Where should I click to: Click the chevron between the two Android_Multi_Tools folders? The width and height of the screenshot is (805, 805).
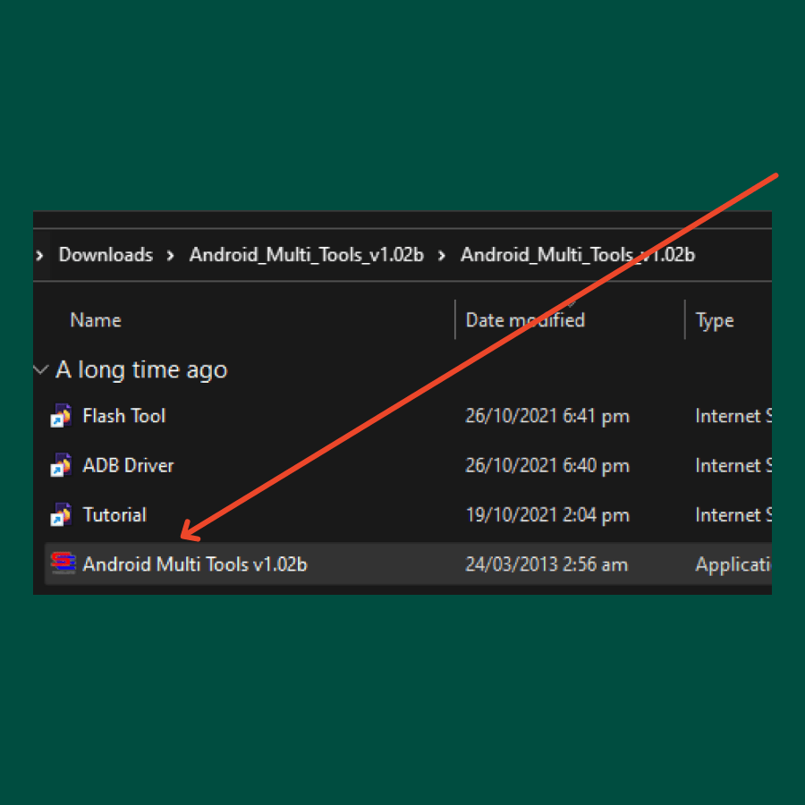tap(441, 255)
